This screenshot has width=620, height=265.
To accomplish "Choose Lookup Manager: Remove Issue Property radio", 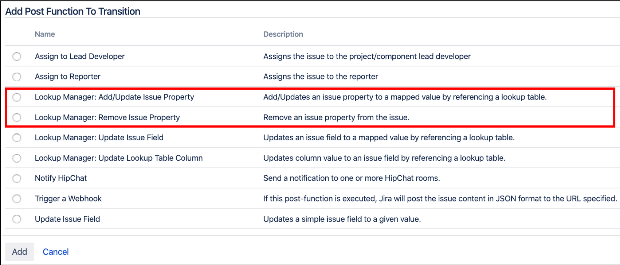I will pos(17,117).
